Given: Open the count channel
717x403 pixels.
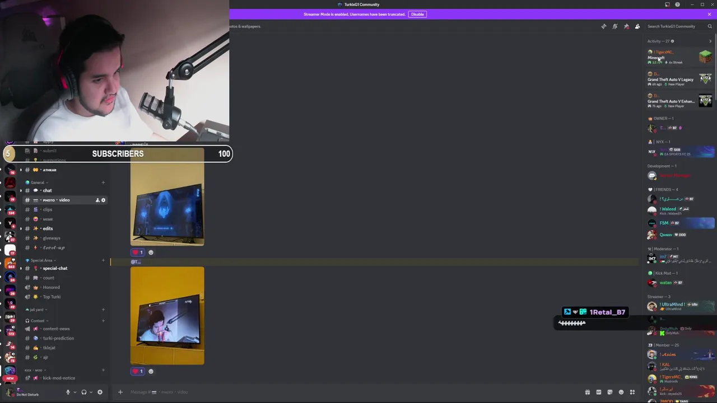Looking at the screenshot, I should coord(64,278).
